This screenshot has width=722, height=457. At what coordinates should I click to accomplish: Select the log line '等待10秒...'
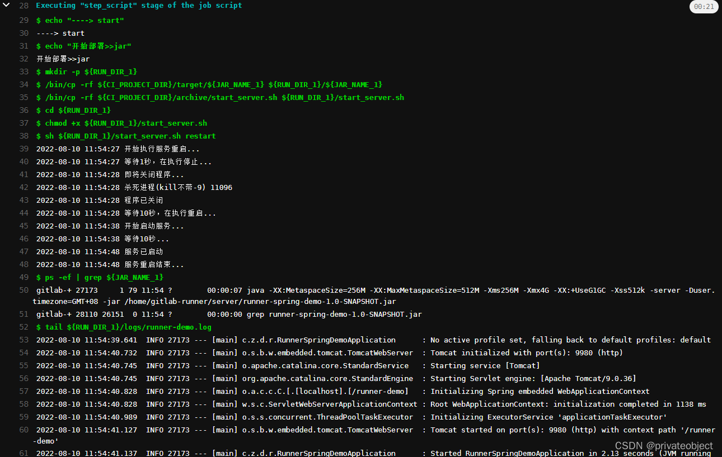(102, 239)
